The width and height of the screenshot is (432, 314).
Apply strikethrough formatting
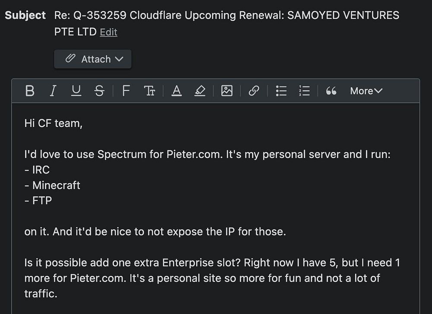(99, 91)
